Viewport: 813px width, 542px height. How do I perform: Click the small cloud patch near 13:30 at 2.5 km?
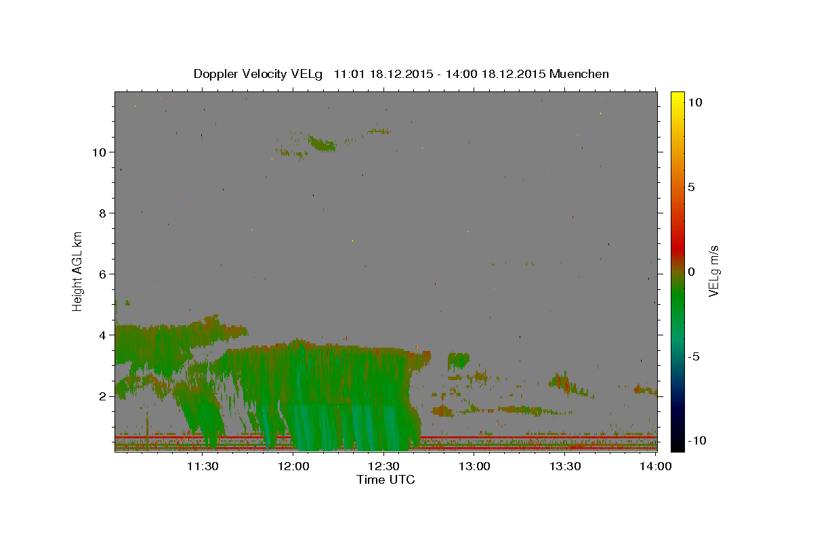click(x=566, y=383)
